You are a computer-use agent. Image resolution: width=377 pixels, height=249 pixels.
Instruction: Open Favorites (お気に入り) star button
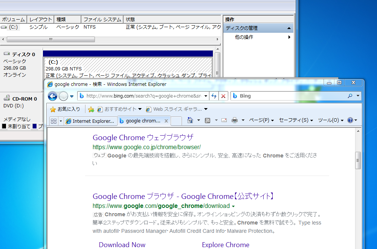(65, 109)
